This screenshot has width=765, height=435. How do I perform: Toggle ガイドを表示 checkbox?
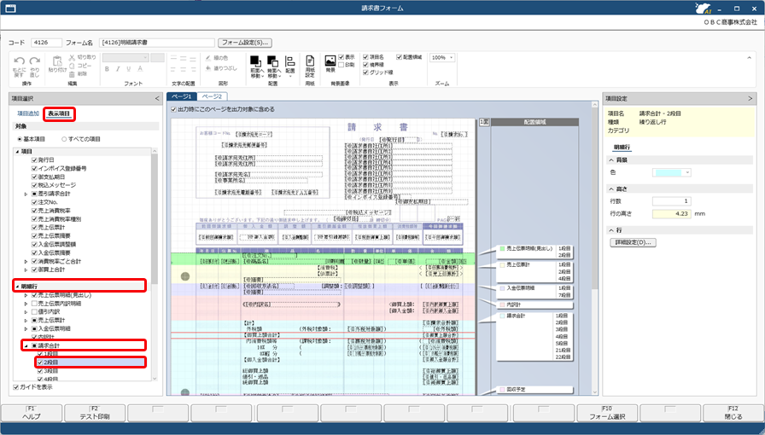click(16, 387)
